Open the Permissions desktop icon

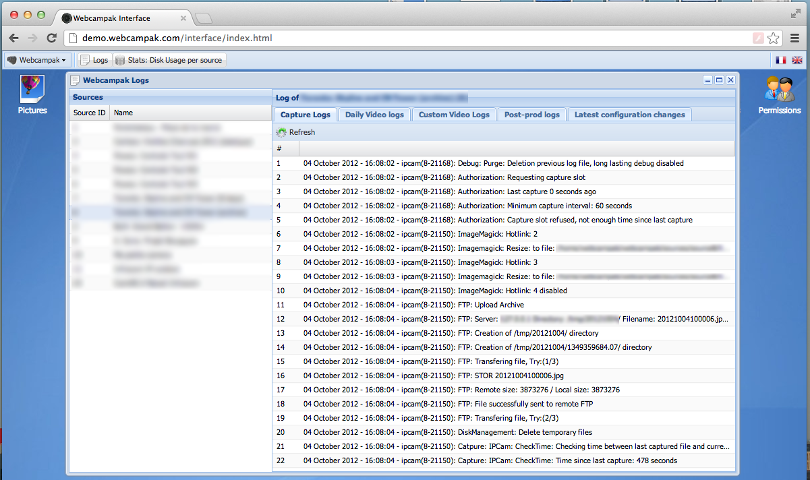(779, 94)
